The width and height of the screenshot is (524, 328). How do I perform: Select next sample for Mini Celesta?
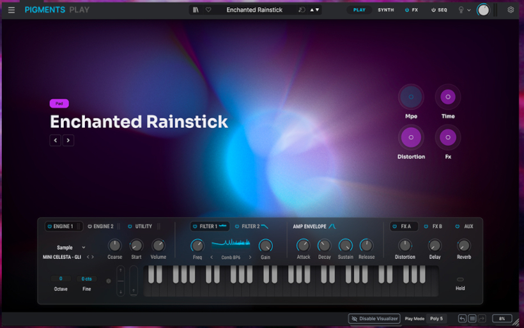click(x=93, y=257)
